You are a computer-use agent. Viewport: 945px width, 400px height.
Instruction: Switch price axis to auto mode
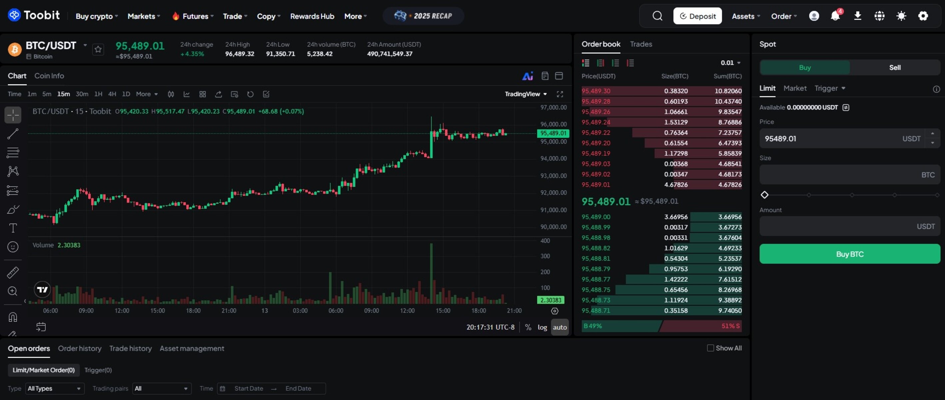coord(560,327)
